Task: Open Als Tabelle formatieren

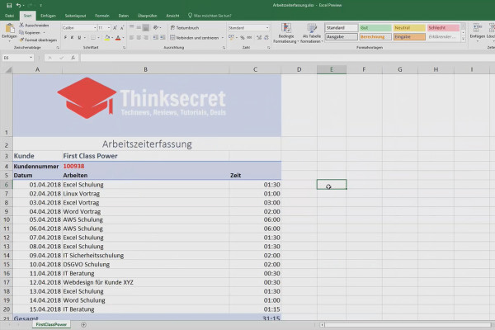Action: click(x=312, y=33)
